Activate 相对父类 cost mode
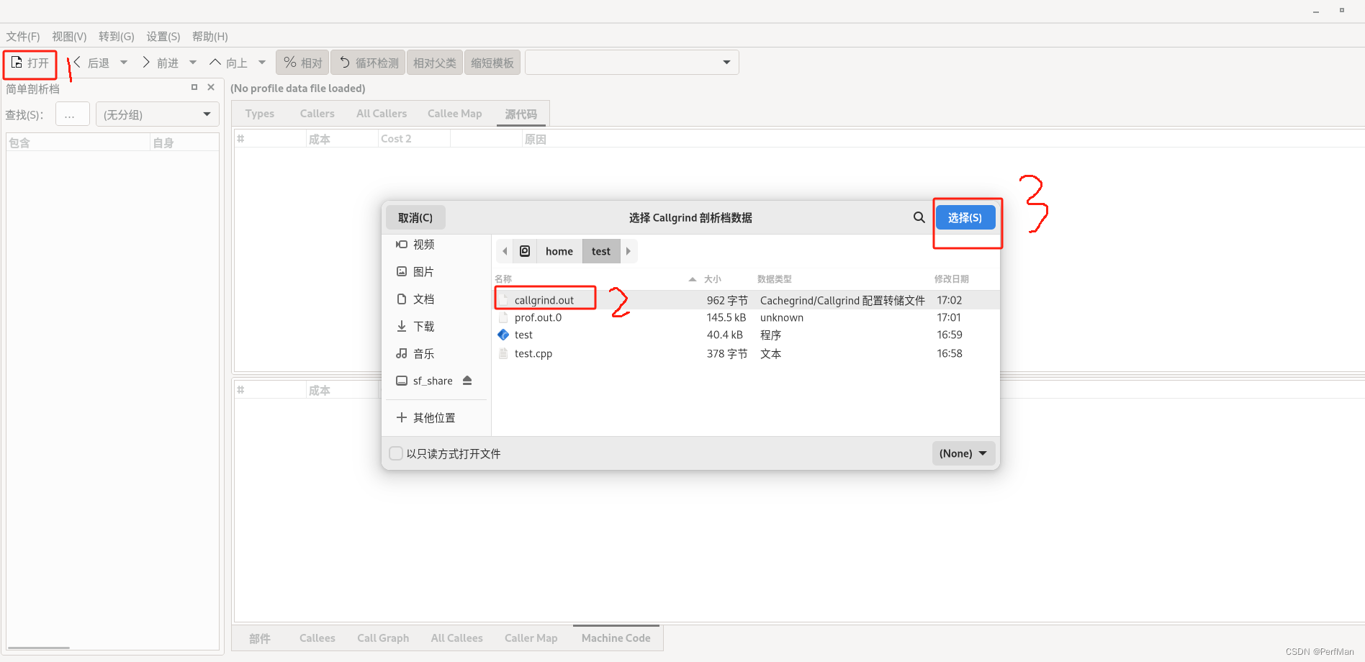Image resolution: width=1365 pixels, height=662 pixels. click(434, 62)
